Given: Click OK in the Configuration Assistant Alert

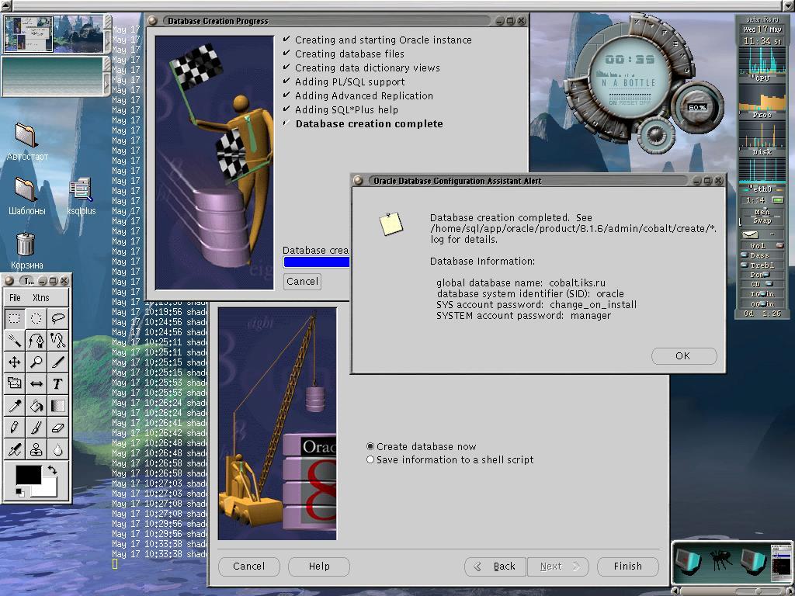Looking at the screenshot, I should tap(683, 355).
